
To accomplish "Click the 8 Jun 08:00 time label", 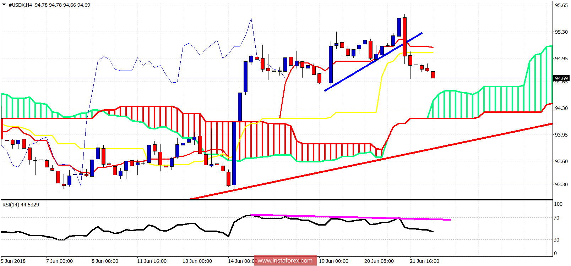I will pyautogui.click(x=105, y=261).
